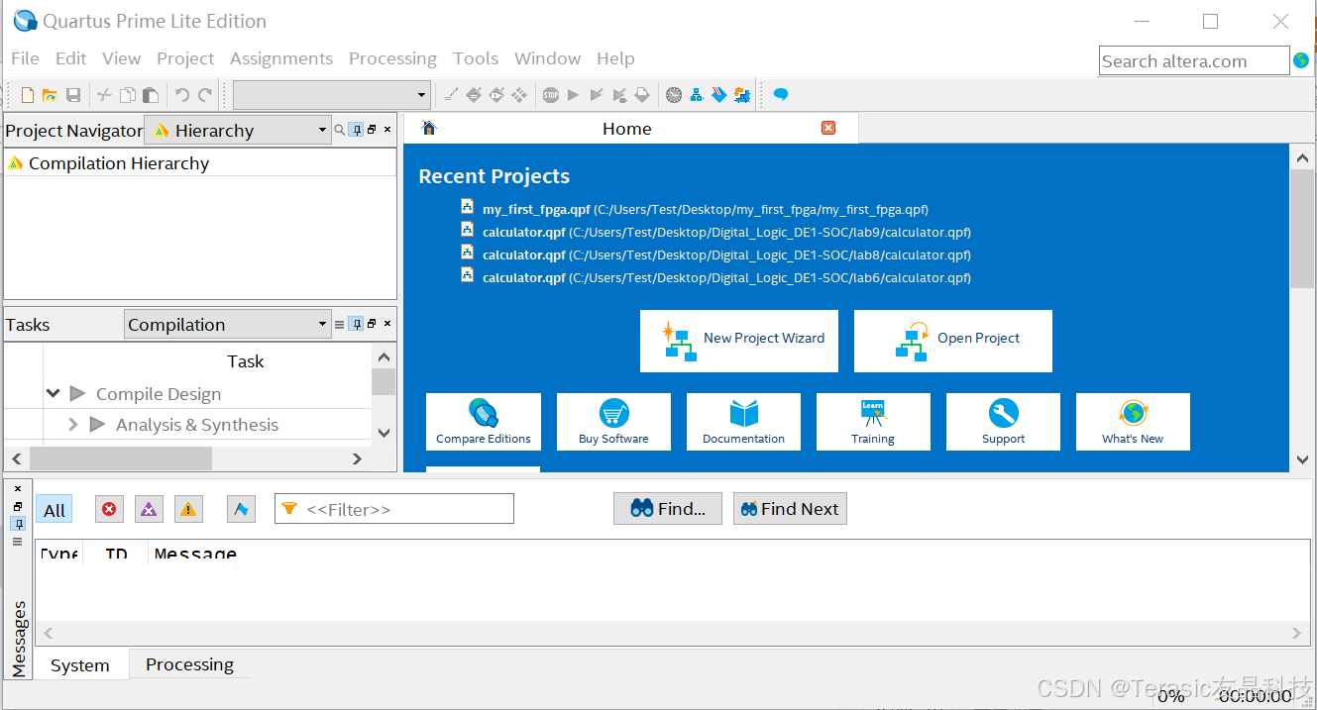Open the Compilation dropdown in Tasks
1317x710 pixels.
(228, 324)
